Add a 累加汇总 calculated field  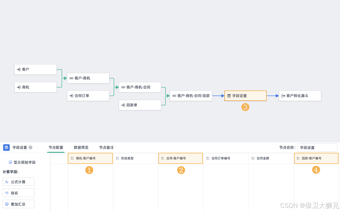click(18, 204)
